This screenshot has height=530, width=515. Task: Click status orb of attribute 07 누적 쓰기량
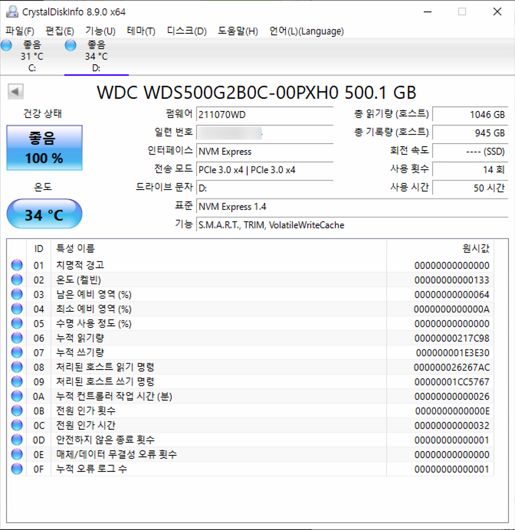pyautogui.click(x=17, y=352)
